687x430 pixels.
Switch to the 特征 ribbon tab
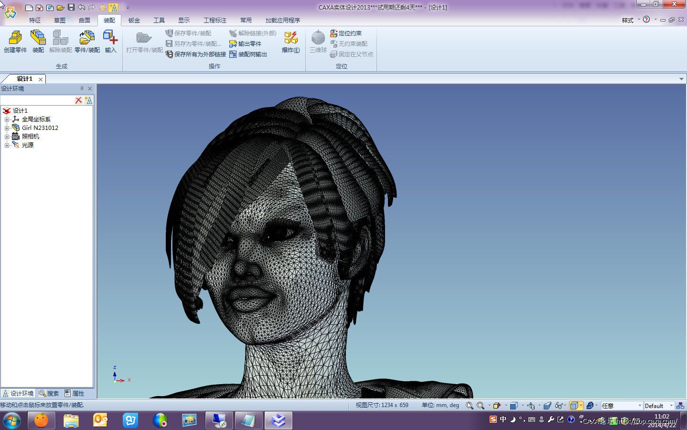pos(35,20)
